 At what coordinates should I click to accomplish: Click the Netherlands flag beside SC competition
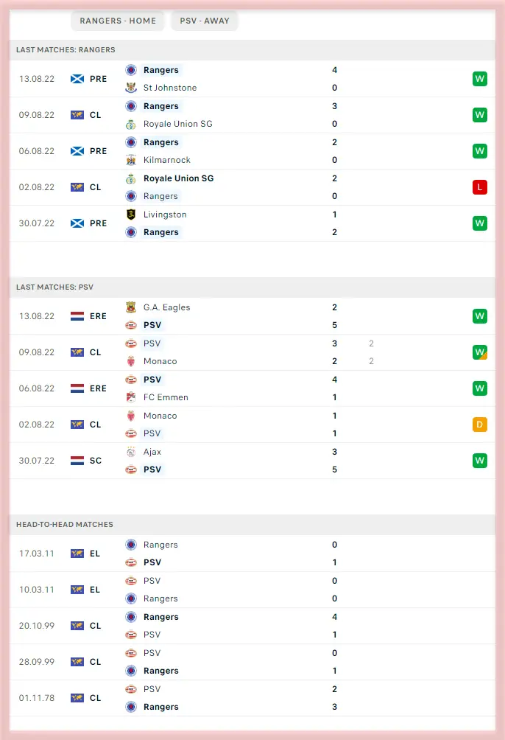[77, 461]
